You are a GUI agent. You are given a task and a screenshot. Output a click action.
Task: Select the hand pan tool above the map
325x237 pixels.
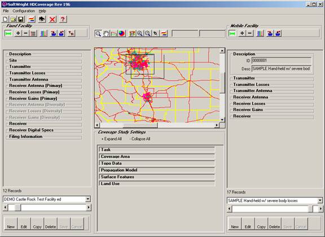click(x=106, y=33)
